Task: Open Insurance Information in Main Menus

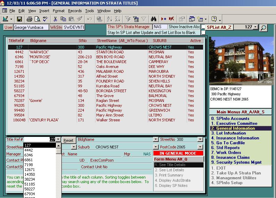Action: 238,138
